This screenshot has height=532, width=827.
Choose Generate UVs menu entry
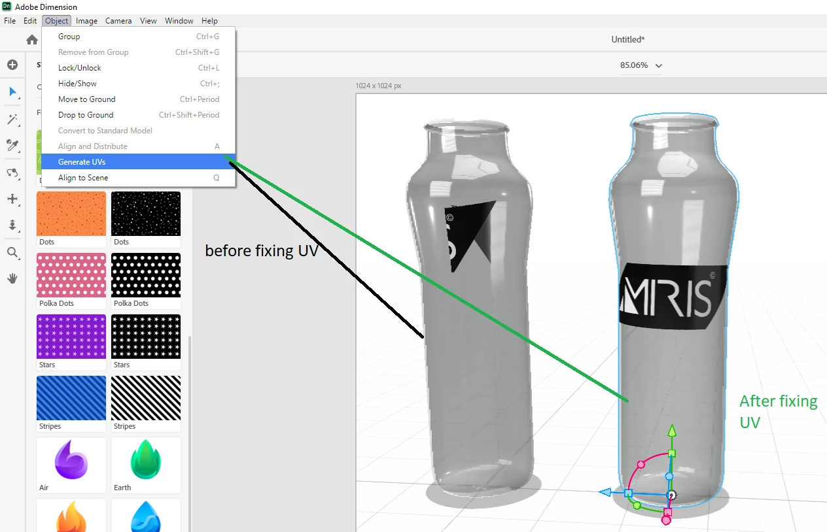(x=138, y=161)
